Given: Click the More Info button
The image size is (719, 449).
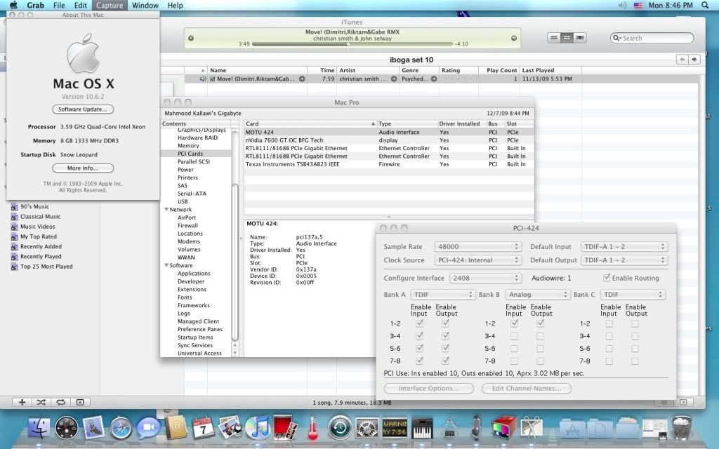Looking at the screenshot, I should pyautogui.click(x=83, y=168).
